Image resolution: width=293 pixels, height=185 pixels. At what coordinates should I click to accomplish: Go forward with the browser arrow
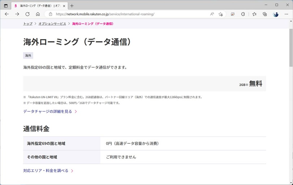[17, 14]
